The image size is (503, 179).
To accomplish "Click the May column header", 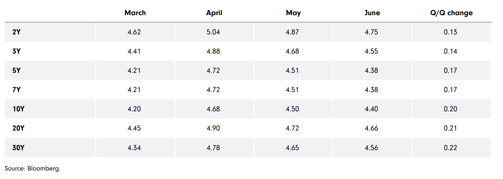I will pos(293,13).
